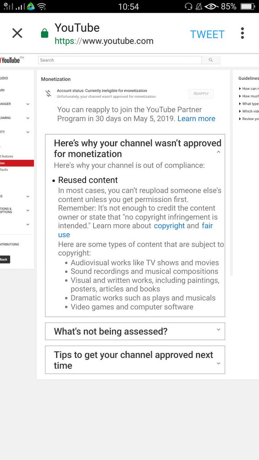This screenshot has width=259, height=460.
Task: Expand the 'Review yo' guideline triangle
Action: click(x=240, y=119)
